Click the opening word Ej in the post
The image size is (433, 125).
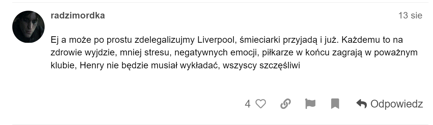pyautogui.click(x=54, y=40)
